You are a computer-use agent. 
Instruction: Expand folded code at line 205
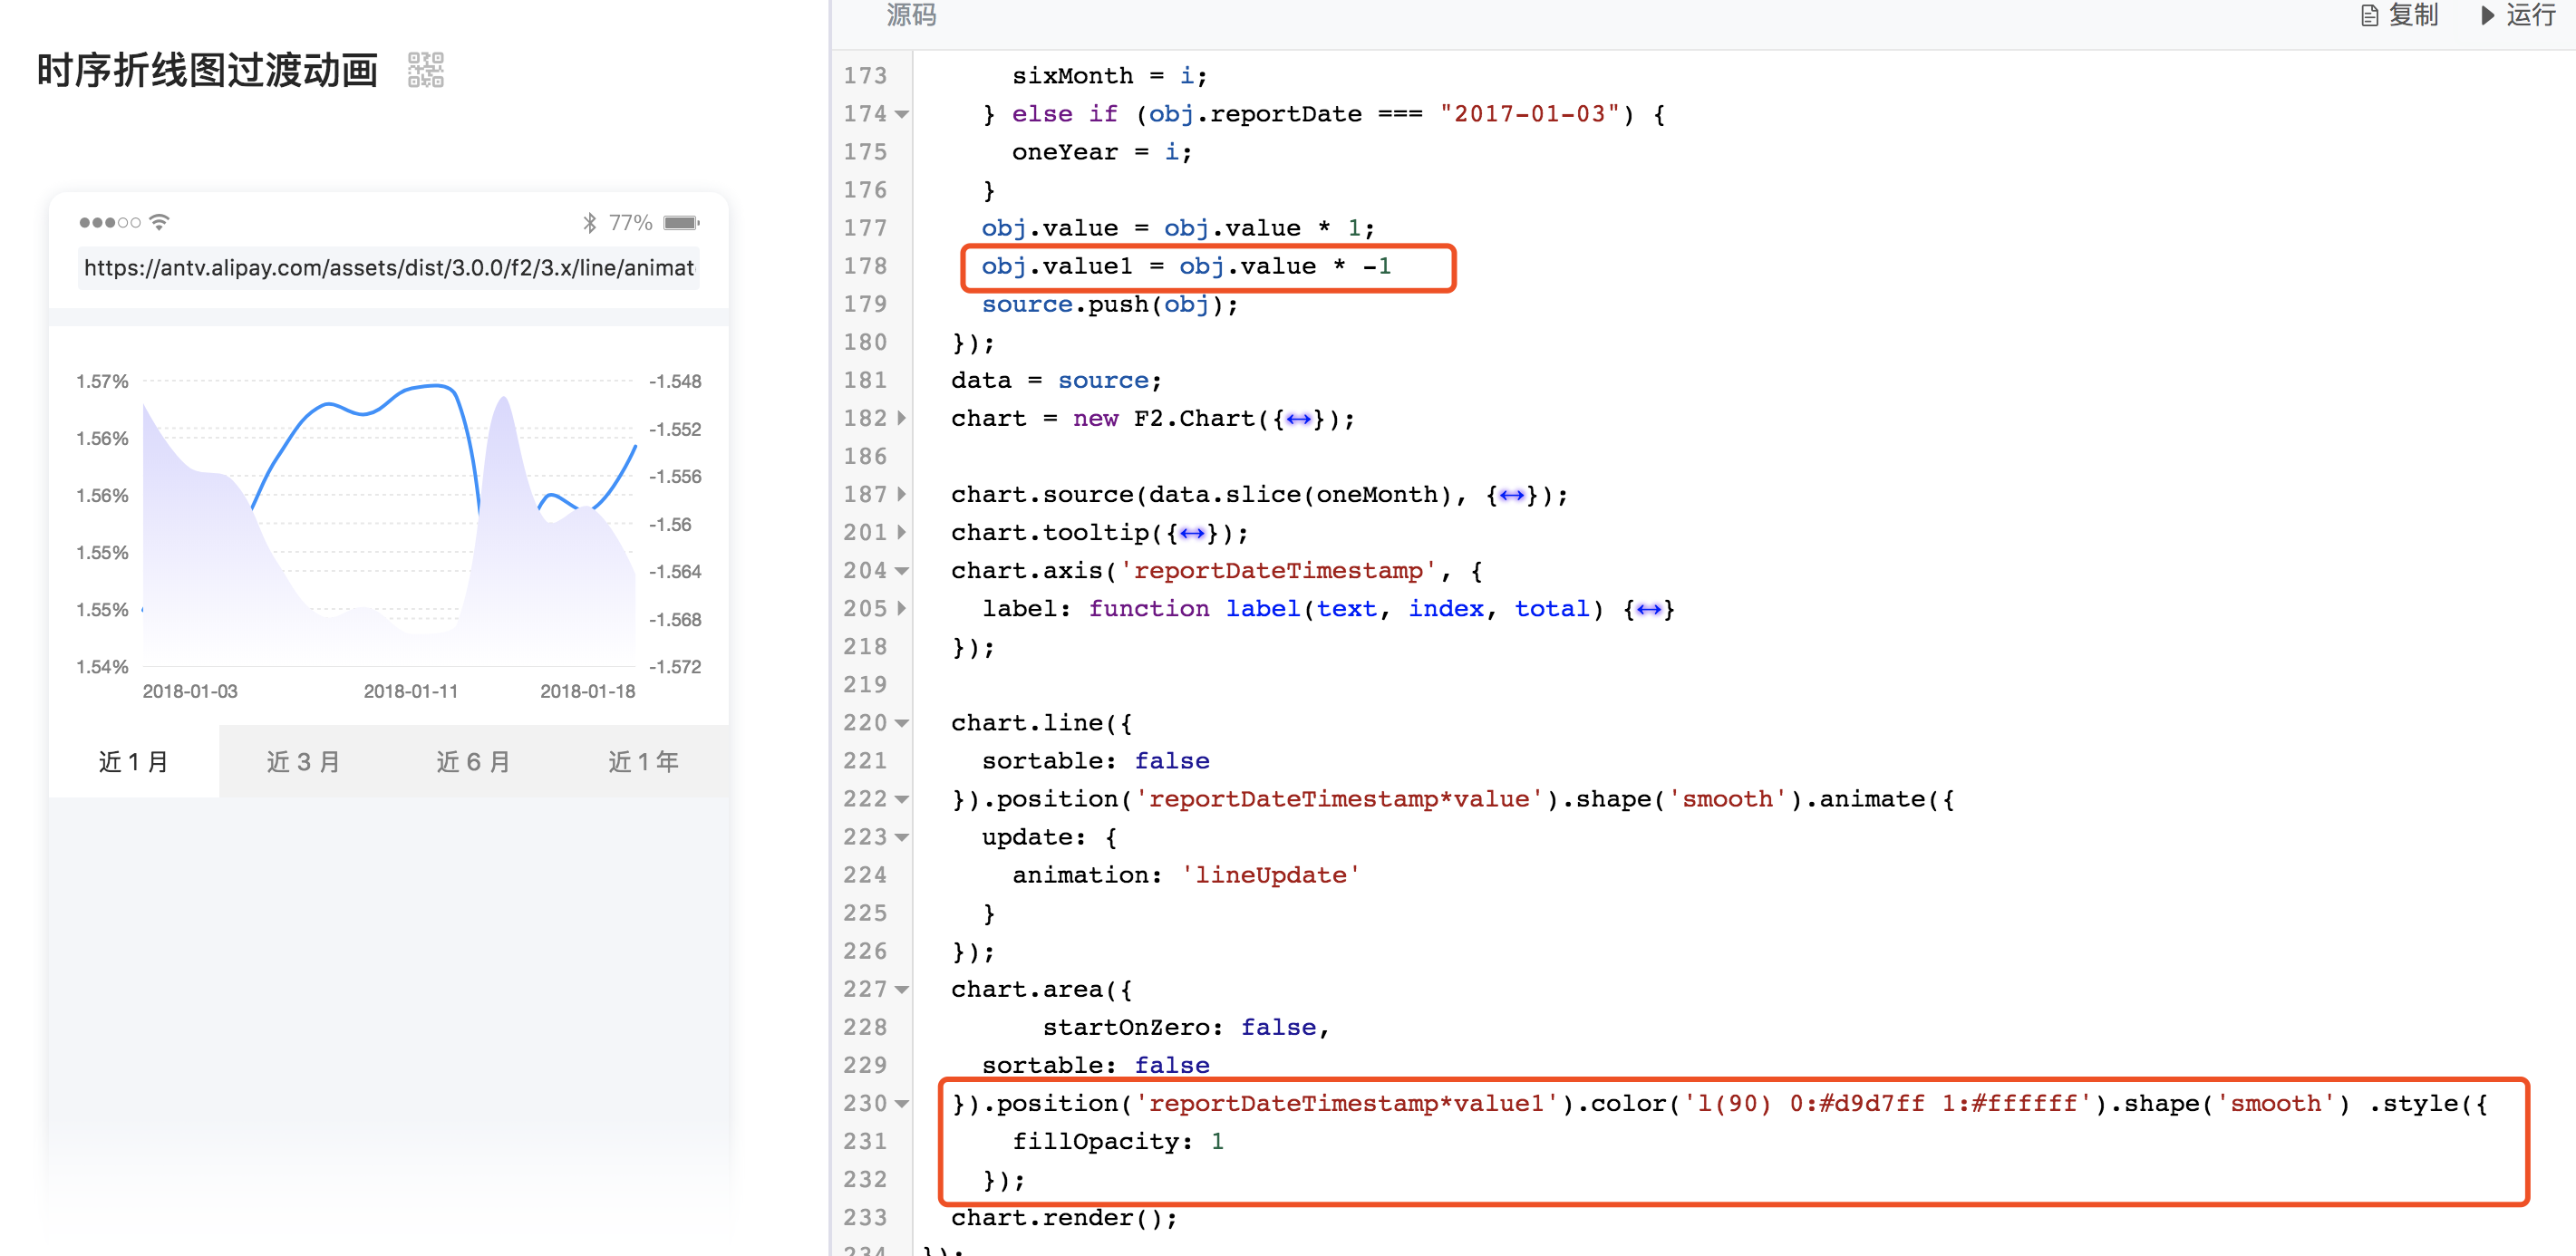(x=903, y=608)
